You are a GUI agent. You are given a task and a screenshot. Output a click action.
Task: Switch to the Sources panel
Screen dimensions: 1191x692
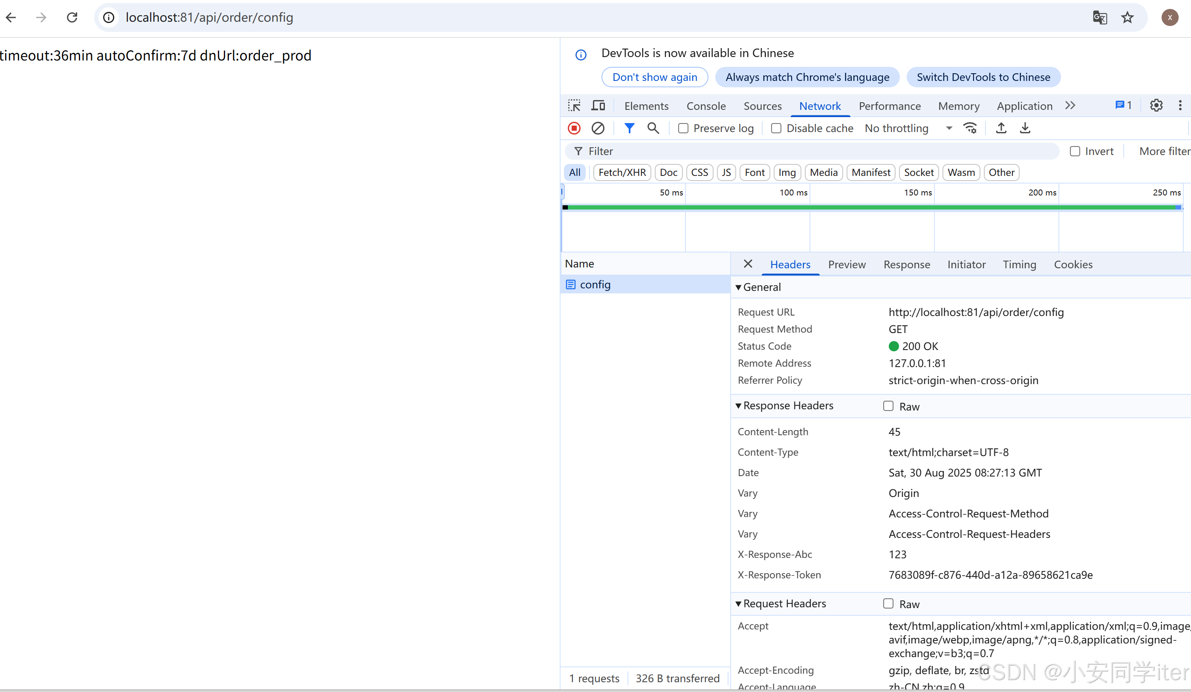coord(762,106)
